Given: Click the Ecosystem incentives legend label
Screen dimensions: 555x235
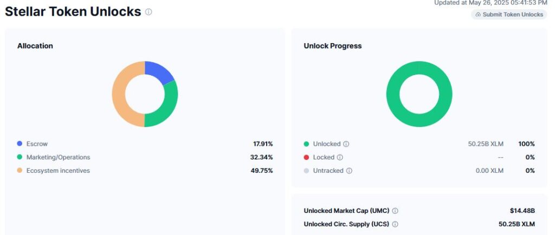Looking at the screenshot, I should click(x=58, y=171).
